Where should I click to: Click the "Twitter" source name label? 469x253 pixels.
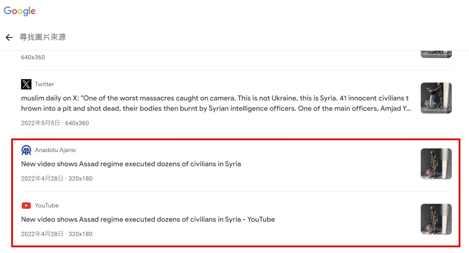[45, 84]
